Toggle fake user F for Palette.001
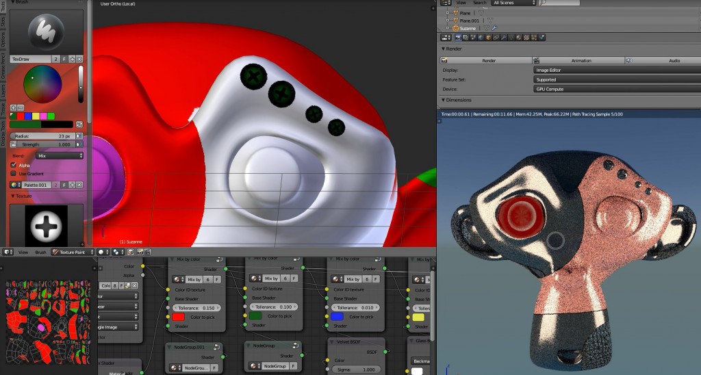Viewport: 701px width, 375px height. (65, 185)
